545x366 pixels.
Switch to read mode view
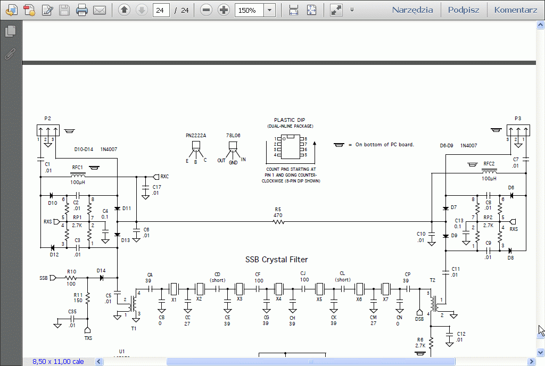point(336,10)
